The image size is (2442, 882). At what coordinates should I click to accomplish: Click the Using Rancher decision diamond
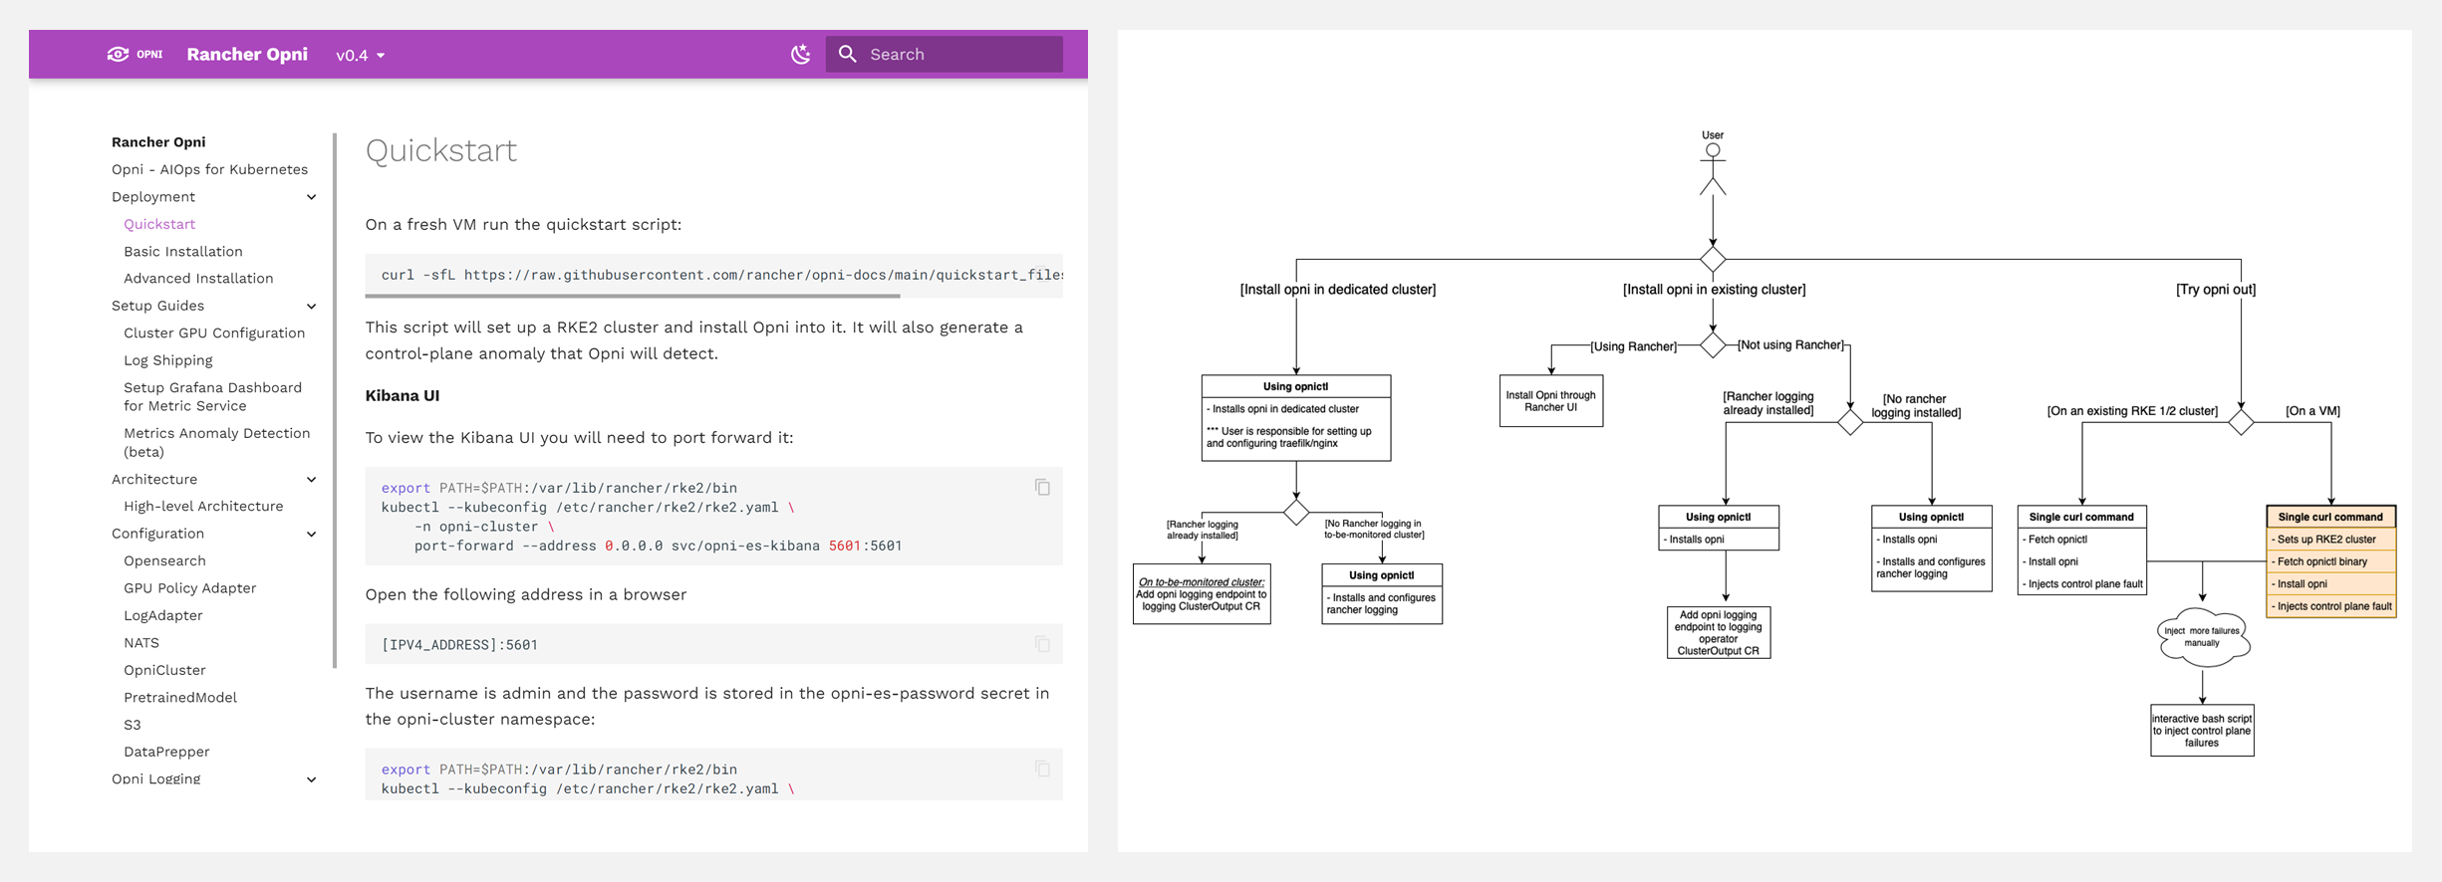pos(1713,345)
